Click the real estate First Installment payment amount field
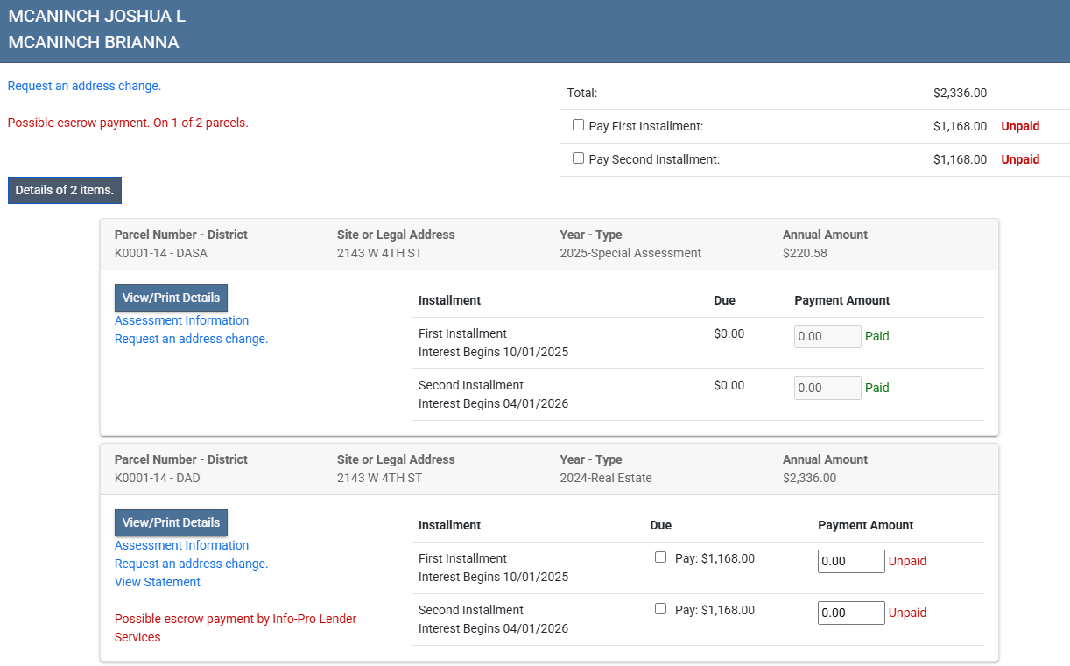The height and width of the screenshot is (666, 1070). [x=851, y=561]
